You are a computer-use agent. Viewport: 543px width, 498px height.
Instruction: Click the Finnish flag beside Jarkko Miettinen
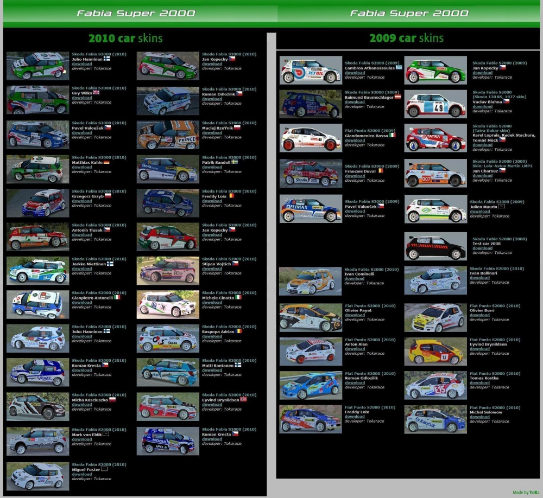click(110, 264)
